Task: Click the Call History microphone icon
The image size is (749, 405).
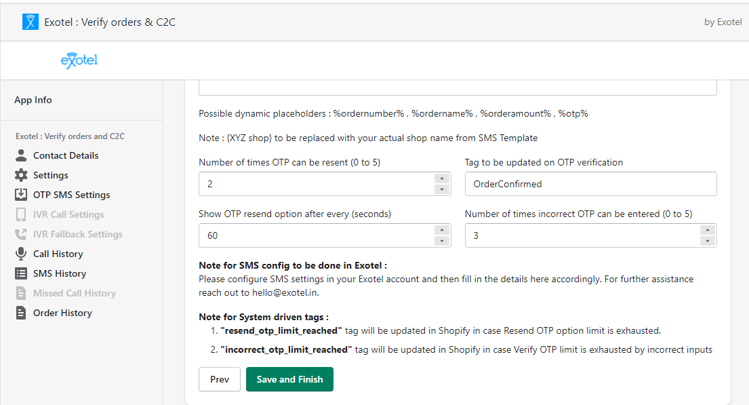Action: [21, 254]
